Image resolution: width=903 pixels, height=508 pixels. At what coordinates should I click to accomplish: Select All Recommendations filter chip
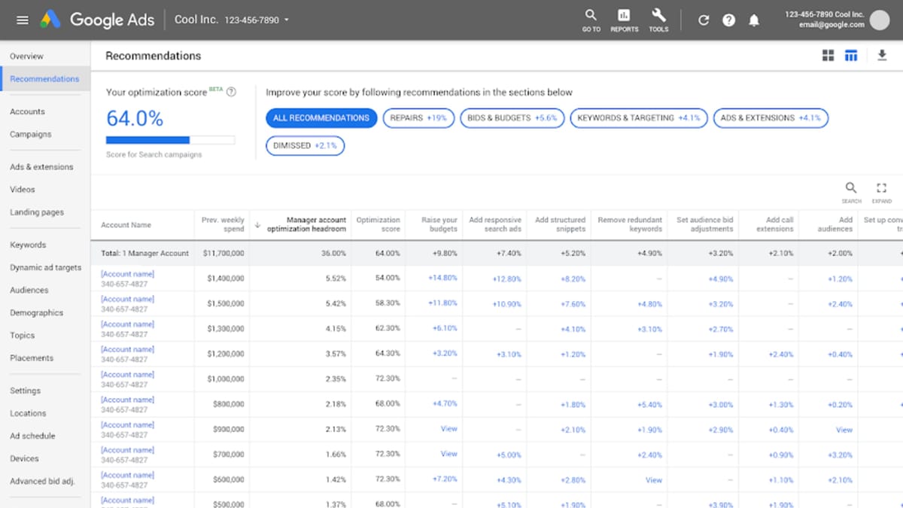321,118
